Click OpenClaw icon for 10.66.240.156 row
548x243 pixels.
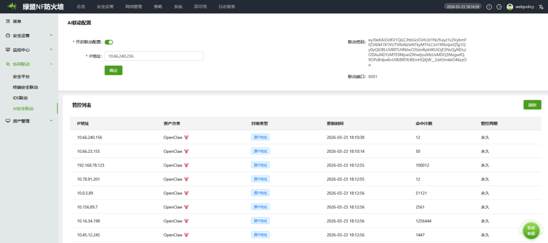click(x=187, y=138)
